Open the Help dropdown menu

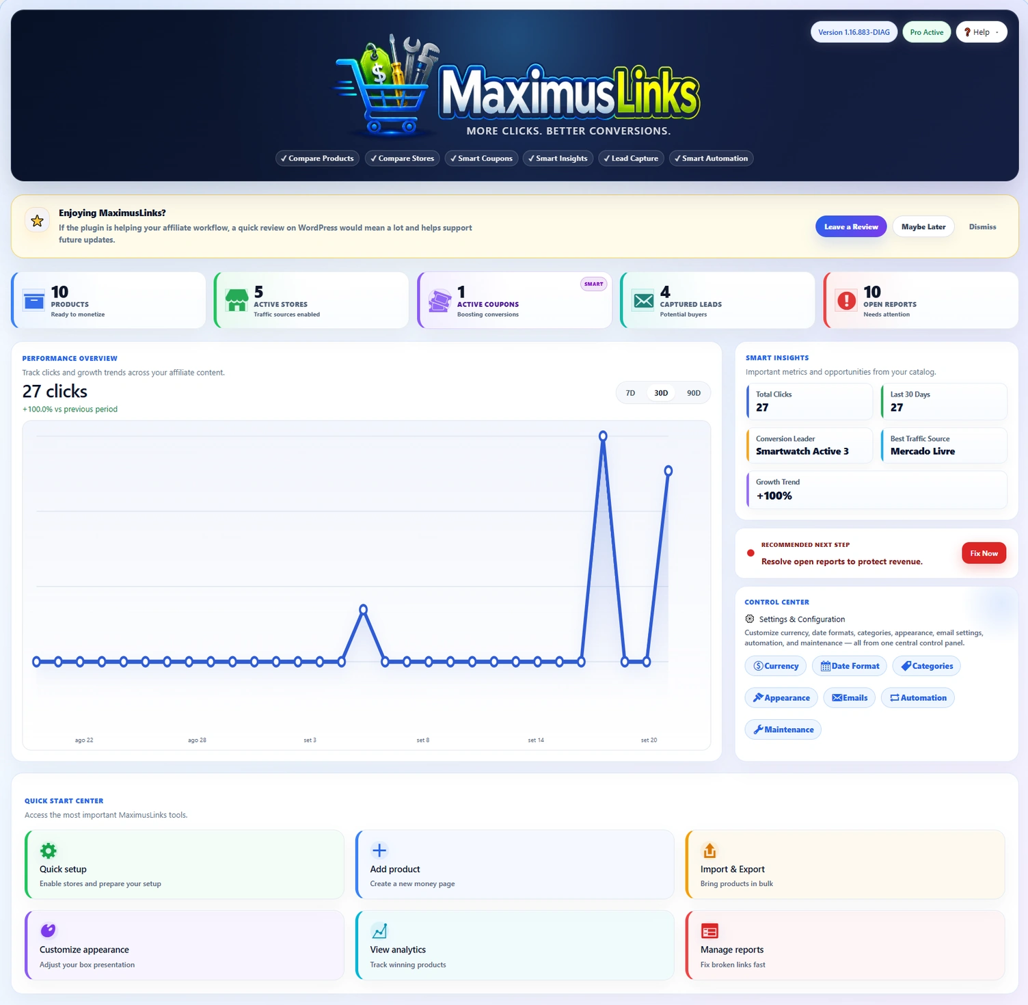point(982,32)
